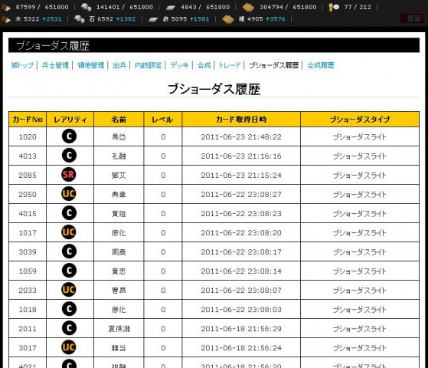Screen dimensions: 428x368
Task: Click the iron icon next to 鉄 5095
Action: (153, 19)
